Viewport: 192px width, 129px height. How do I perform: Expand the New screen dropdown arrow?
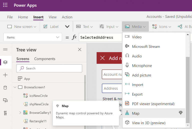[x=35, y=27]
